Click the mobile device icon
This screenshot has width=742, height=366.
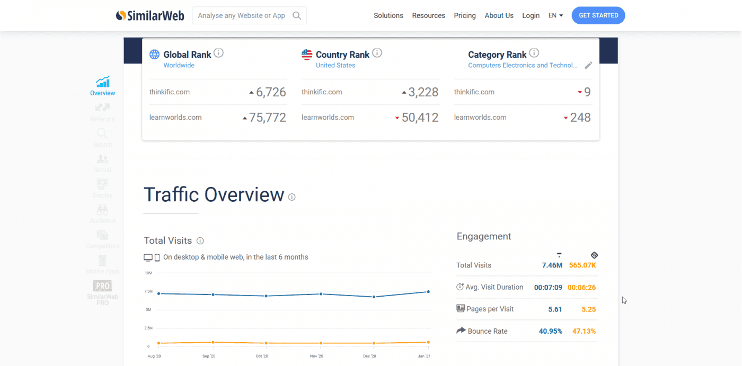pos(157,257)
